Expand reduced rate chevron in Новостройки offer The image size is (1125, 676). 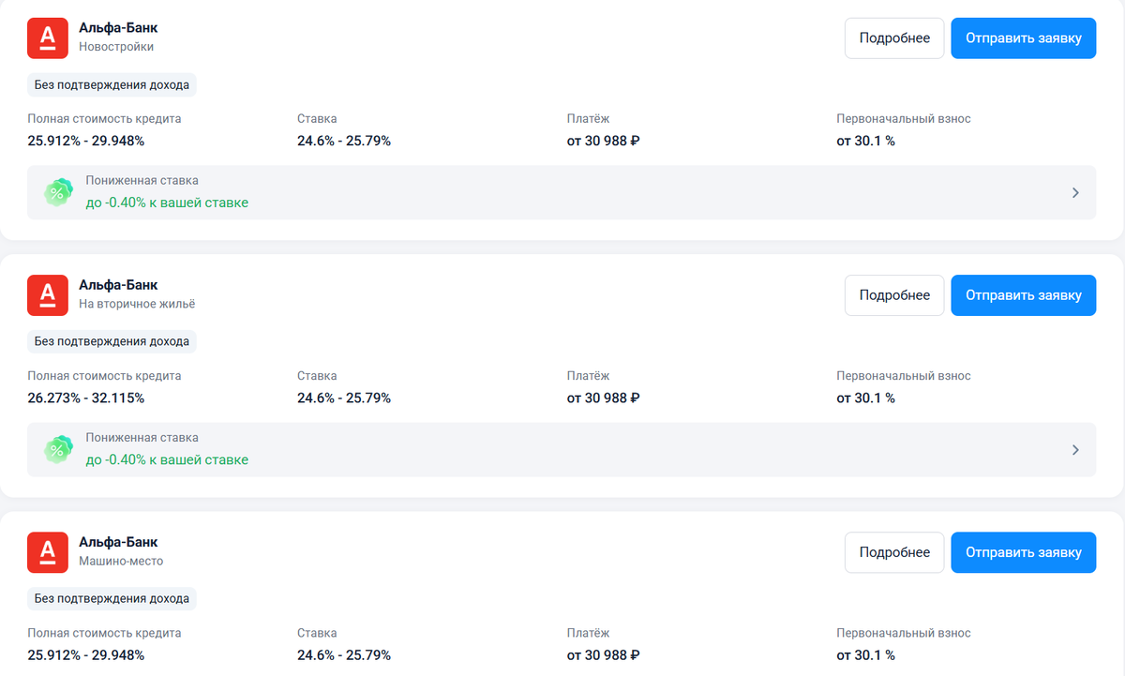pos(1075,192)
